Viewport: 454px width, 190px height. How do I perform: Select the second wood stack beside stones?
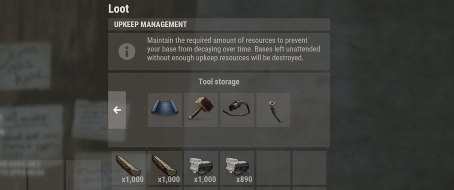[x=165, y=168]
